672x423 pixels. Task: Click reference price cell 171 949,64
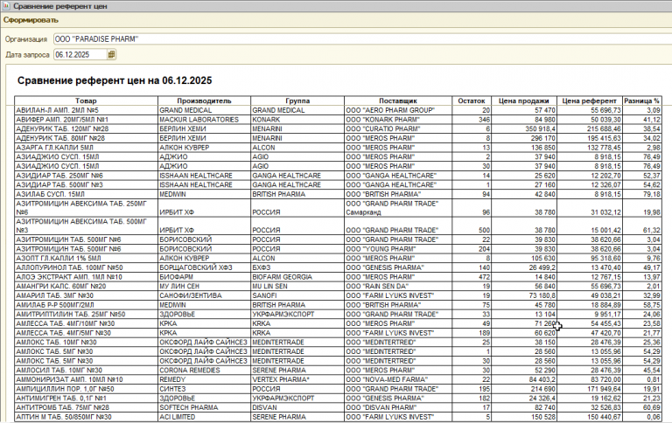coord(589,389)
